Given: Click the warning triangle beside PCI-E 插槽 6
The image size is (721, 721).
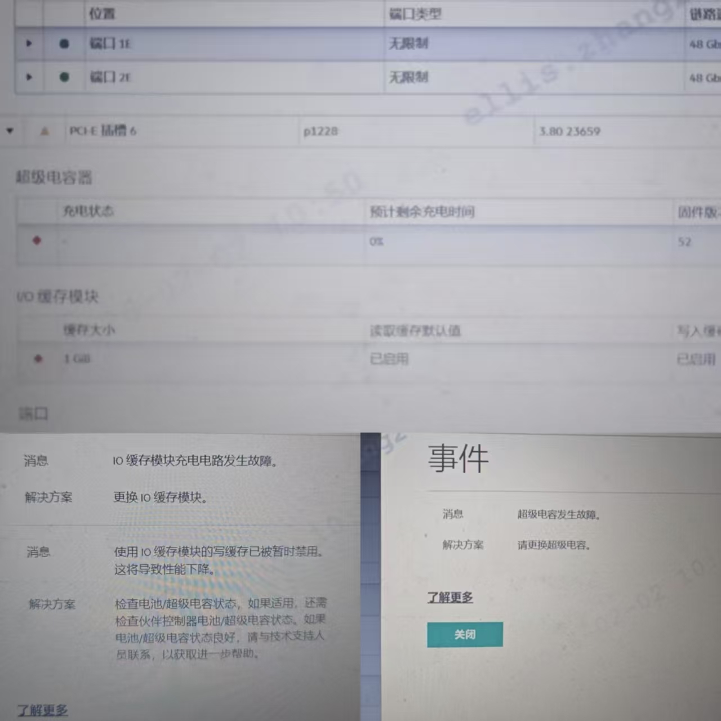Looking at the screenshot, I should tap(44, 131).
